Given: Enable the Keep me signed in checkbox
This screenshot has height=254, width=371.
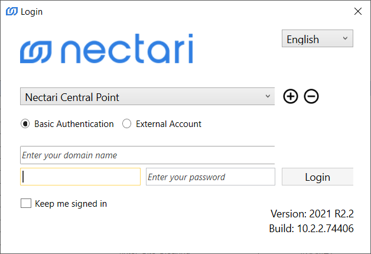Looking at the screenshot, I should point(26,204).
